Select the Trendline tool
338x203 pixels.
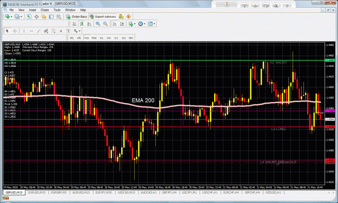click(x=38, y=31)
